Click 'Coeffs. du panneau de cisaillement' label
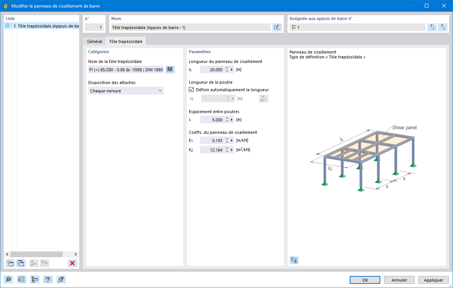This screenshot has width=453, height=288. 223,132
